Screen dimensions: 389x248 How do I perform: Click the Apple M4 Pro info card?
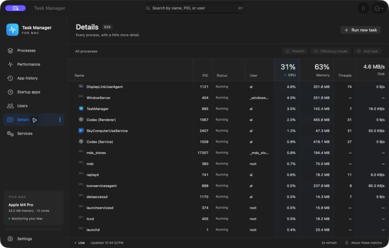tap(34, 208)
